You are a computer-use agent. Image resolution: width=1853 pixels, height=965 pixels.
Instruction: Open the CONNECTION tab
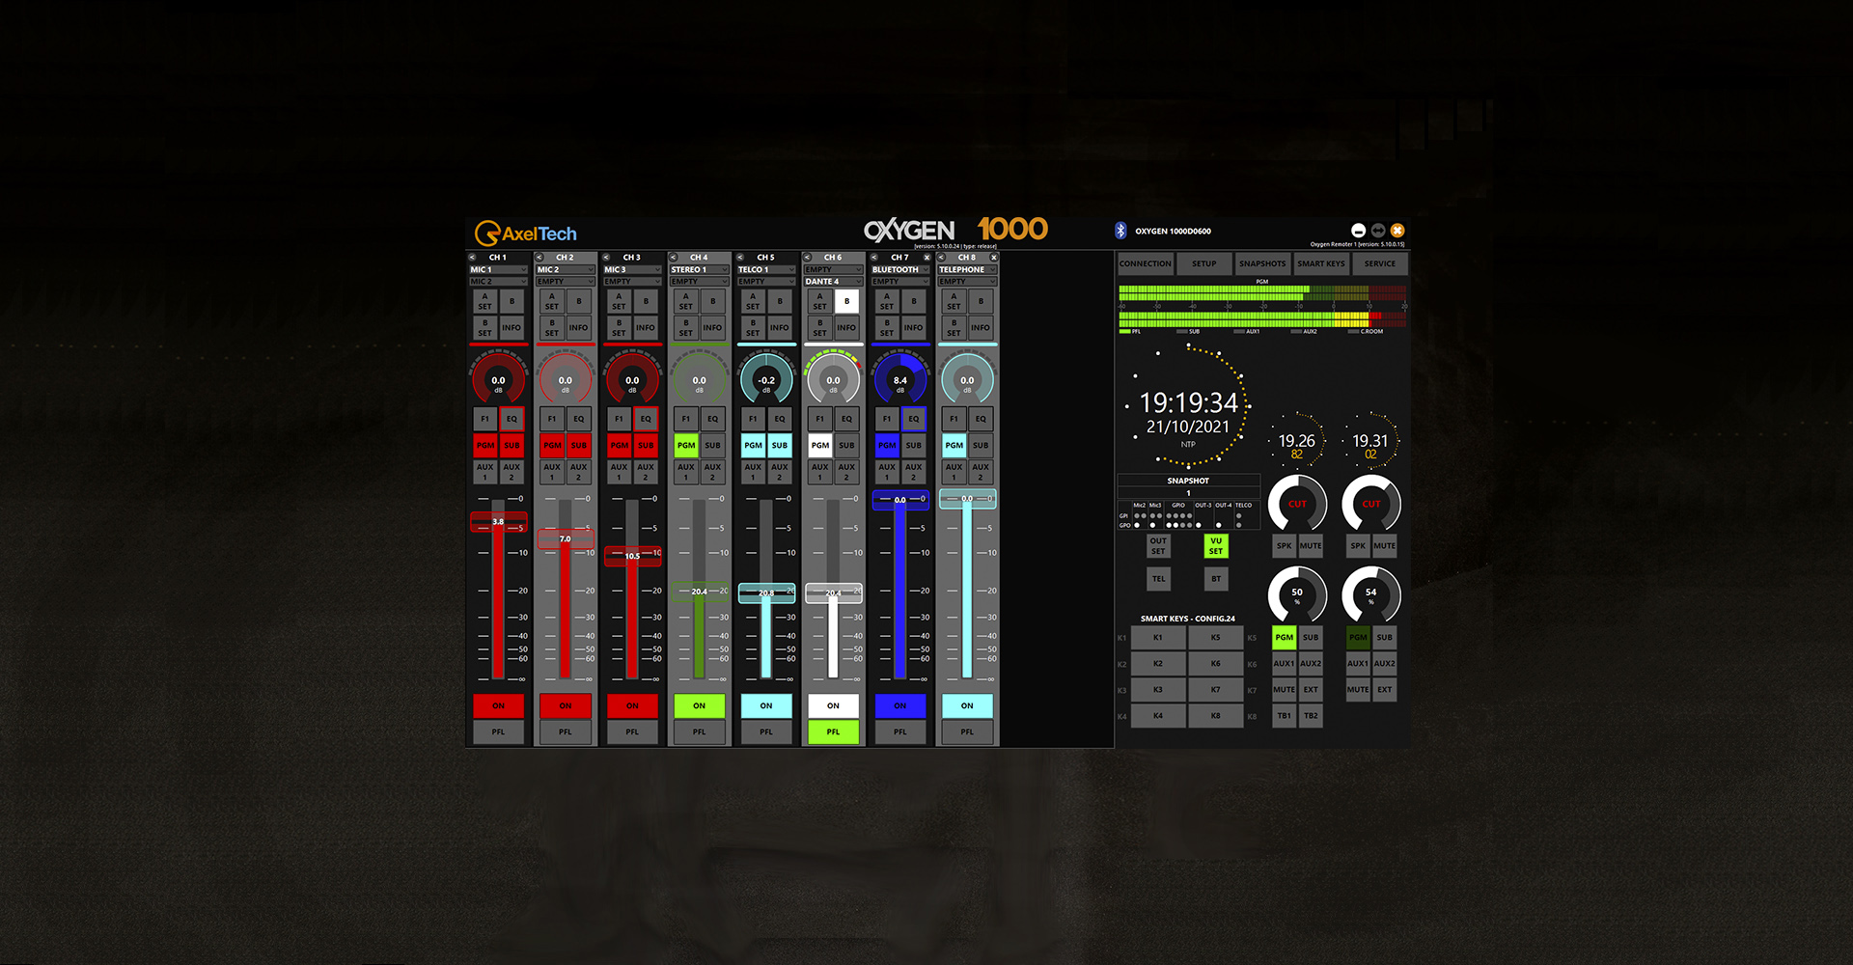[x=1146, y=263]
